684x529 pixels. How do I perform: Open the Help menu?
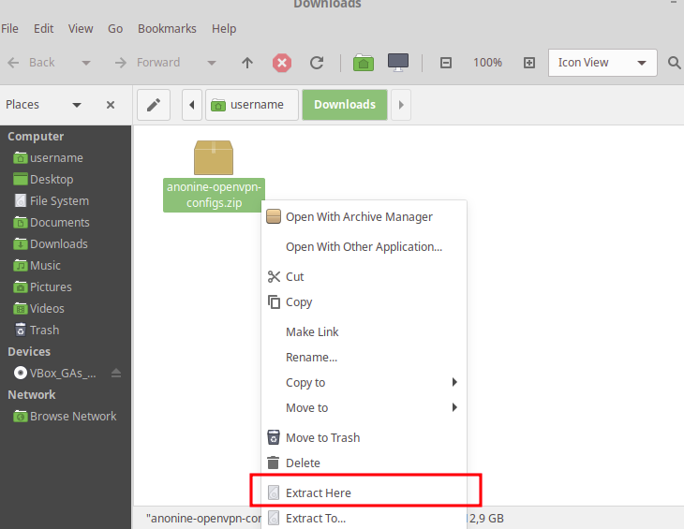(x=224, y=29)
